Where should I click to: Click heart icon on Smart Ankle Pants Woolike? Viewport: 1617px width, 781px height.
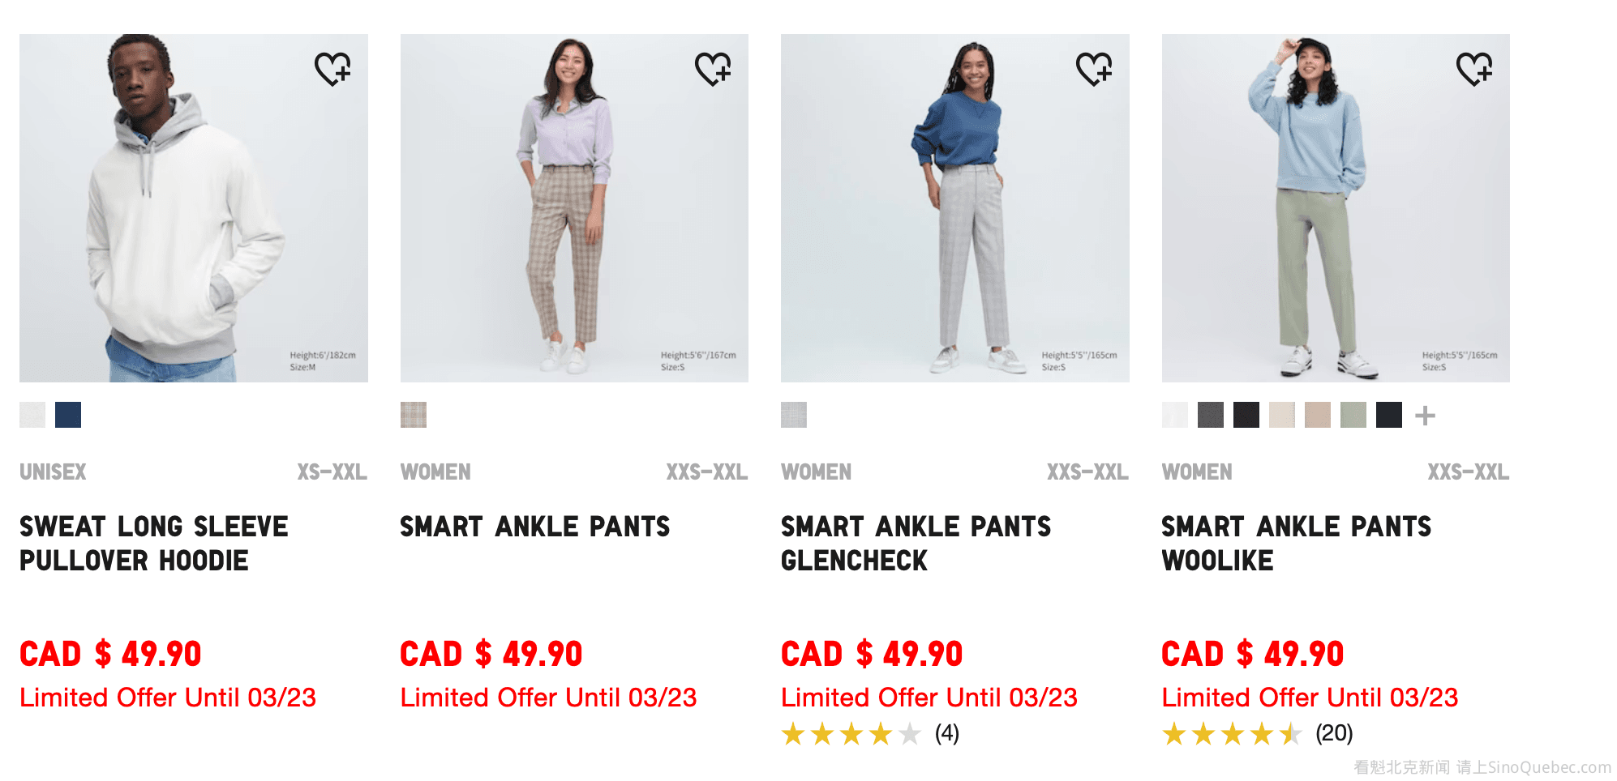pyautogui.click(x=1474, y=69)
